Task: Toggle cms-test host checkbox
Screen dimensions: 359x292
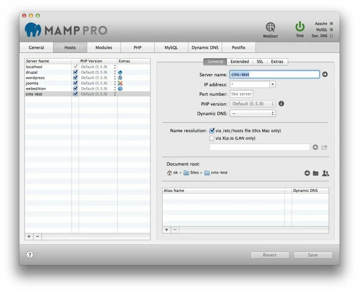Action: (x=75, y=94)
